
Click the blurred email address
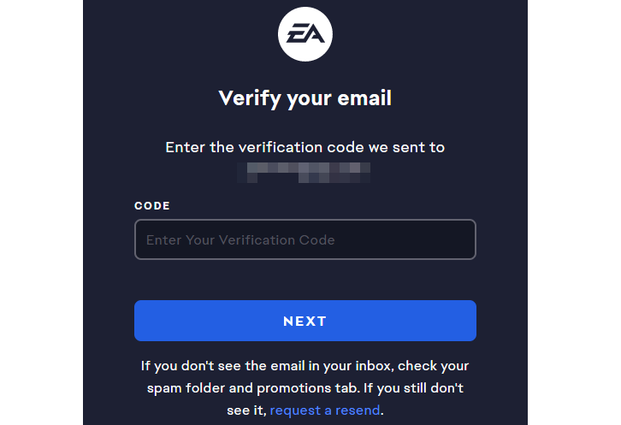305,170
